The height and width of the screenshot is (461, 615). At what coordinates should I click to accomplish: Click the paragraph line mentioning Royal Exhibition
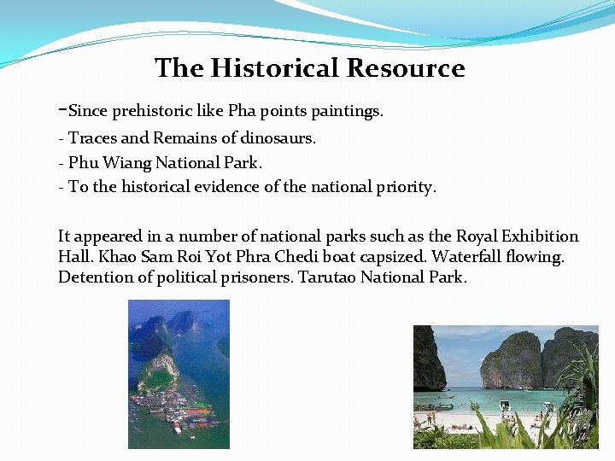pos(319,236)
